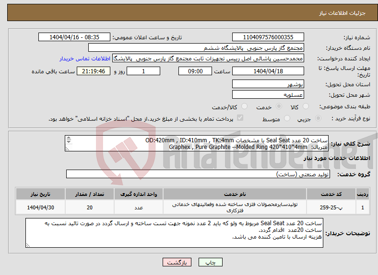The height and width of the screenshot is (275, 378).
Task: Click the section heading اطلاعات خدمات مورد نیاز
Action: pos(337,158)
